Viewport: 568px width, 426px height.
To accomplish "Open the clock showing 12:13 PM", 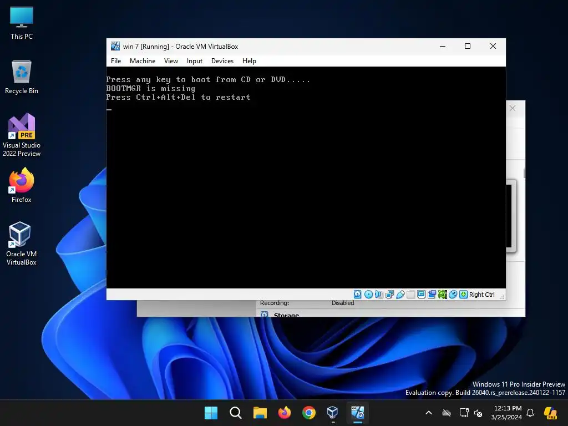I will (506, 413).
